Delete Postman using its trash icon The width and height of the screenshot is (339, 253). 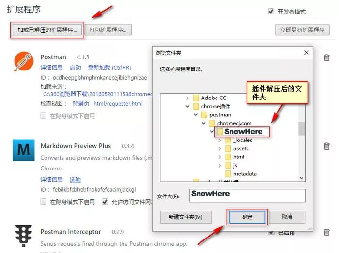point(326,57)
